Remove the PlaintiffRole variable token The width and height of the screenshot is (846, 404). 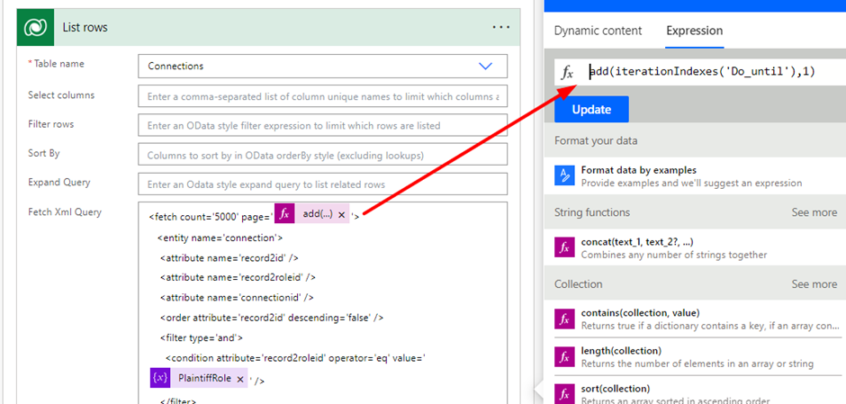pos(240,380)
